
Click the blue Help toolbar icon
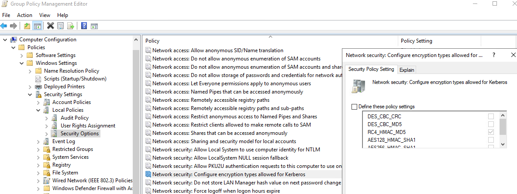click(x=84, y=26)
